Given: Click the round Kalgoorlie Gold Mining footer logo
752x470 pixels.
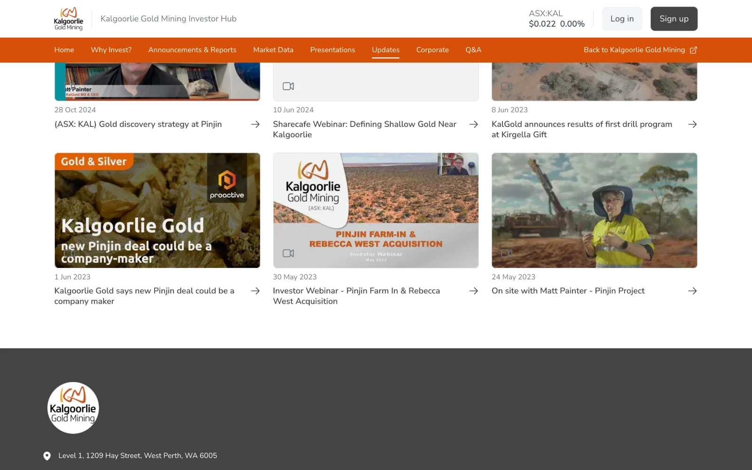Looking at the screenshot, I should tap(73, 408).
